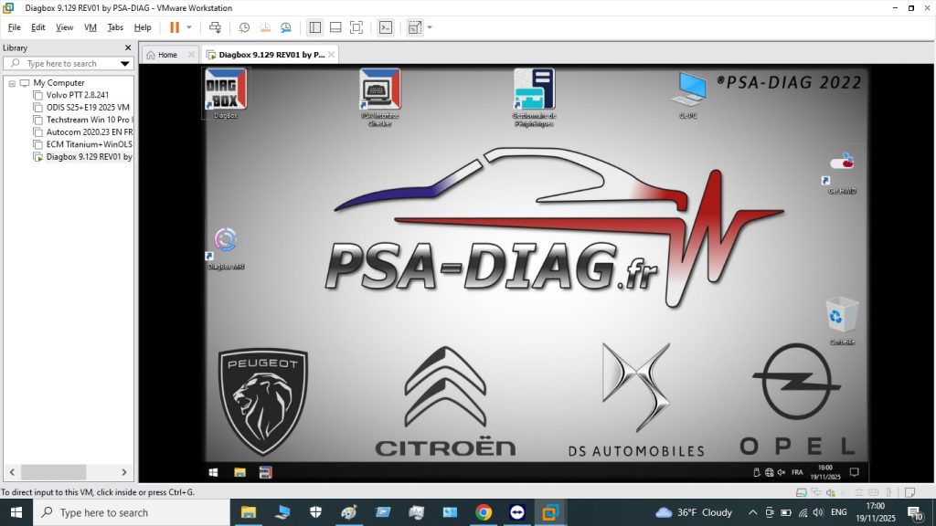Send Ctrl+Alt+Del to the virtual machine

(216, 27)
